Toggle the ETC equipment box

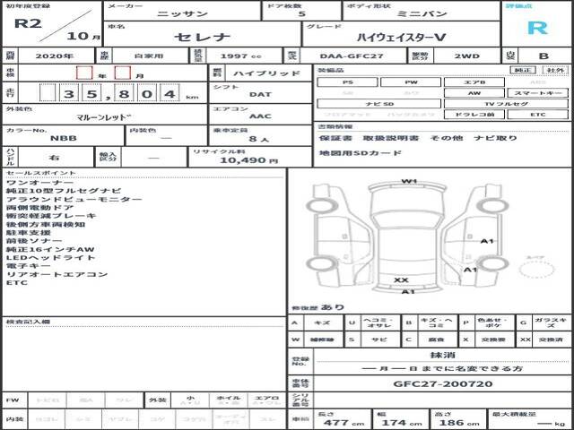(x=537, y=116)
